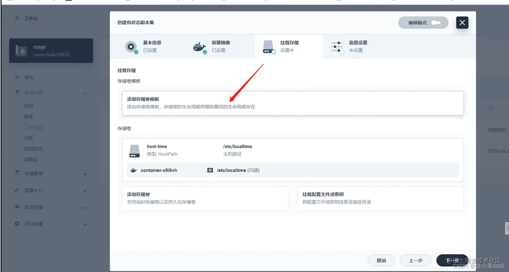
Task: Collapse the 应用负载 menu chevron
Action: 85,93
